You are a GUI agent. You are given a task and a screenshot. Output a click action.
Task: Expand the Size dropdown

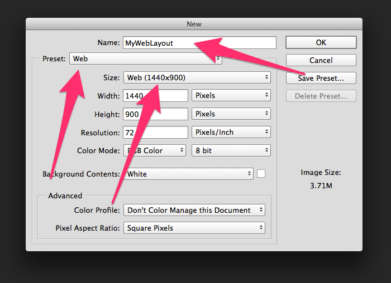[197, 77]
